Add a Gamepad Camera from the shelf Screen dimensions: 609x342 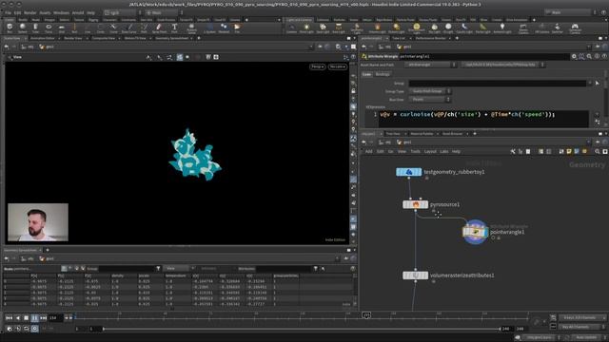click(575, 28)
